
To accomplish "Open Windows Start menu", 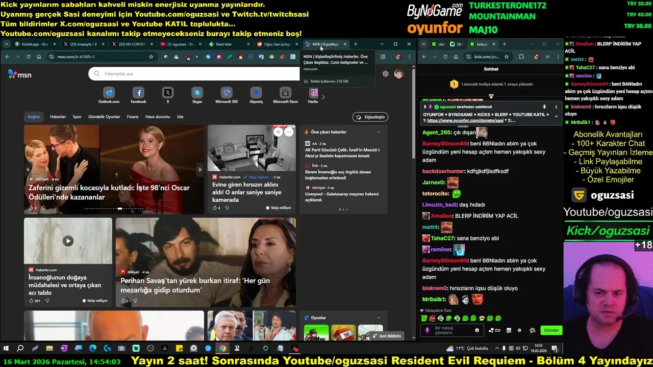I will [6, 349].
